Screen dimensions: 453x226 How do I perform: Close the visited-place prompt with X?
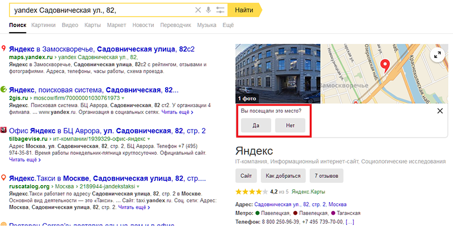pos(440,111)
